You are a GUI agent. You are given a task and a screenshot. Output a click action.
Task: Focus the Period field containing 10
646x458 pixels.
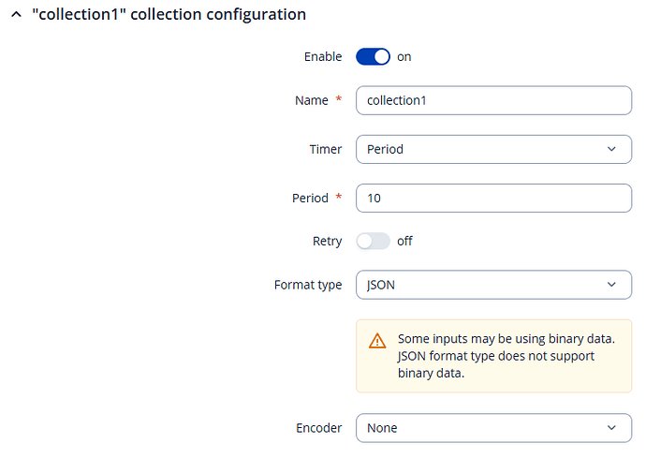click(493, 198)
